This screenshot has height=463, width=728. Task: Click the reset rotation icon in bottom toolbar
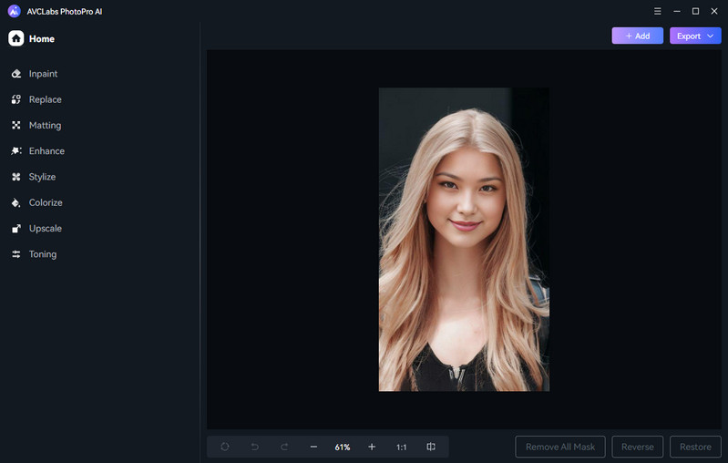coord(225,447)
